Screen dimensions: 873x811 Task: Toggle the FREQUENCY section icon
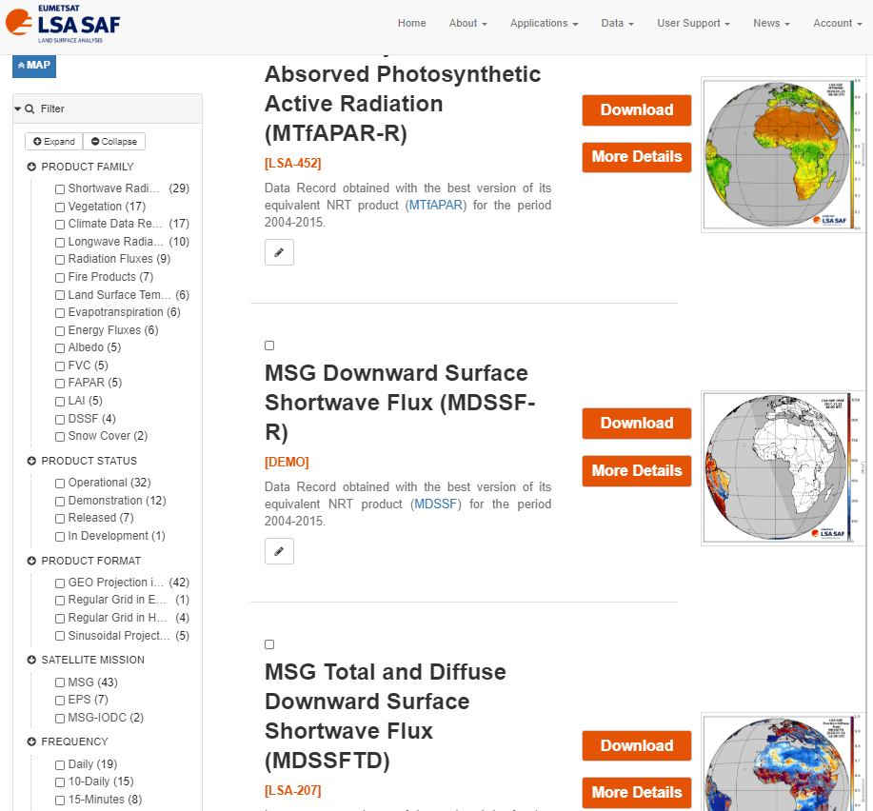pos(31,742)
